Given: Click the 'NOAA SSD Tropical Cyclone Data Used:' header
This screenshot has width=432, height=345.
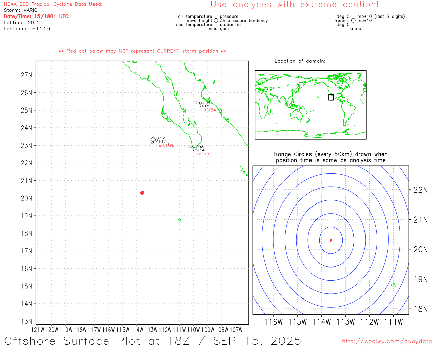Looking at the screenshot, I should (53, 4).
